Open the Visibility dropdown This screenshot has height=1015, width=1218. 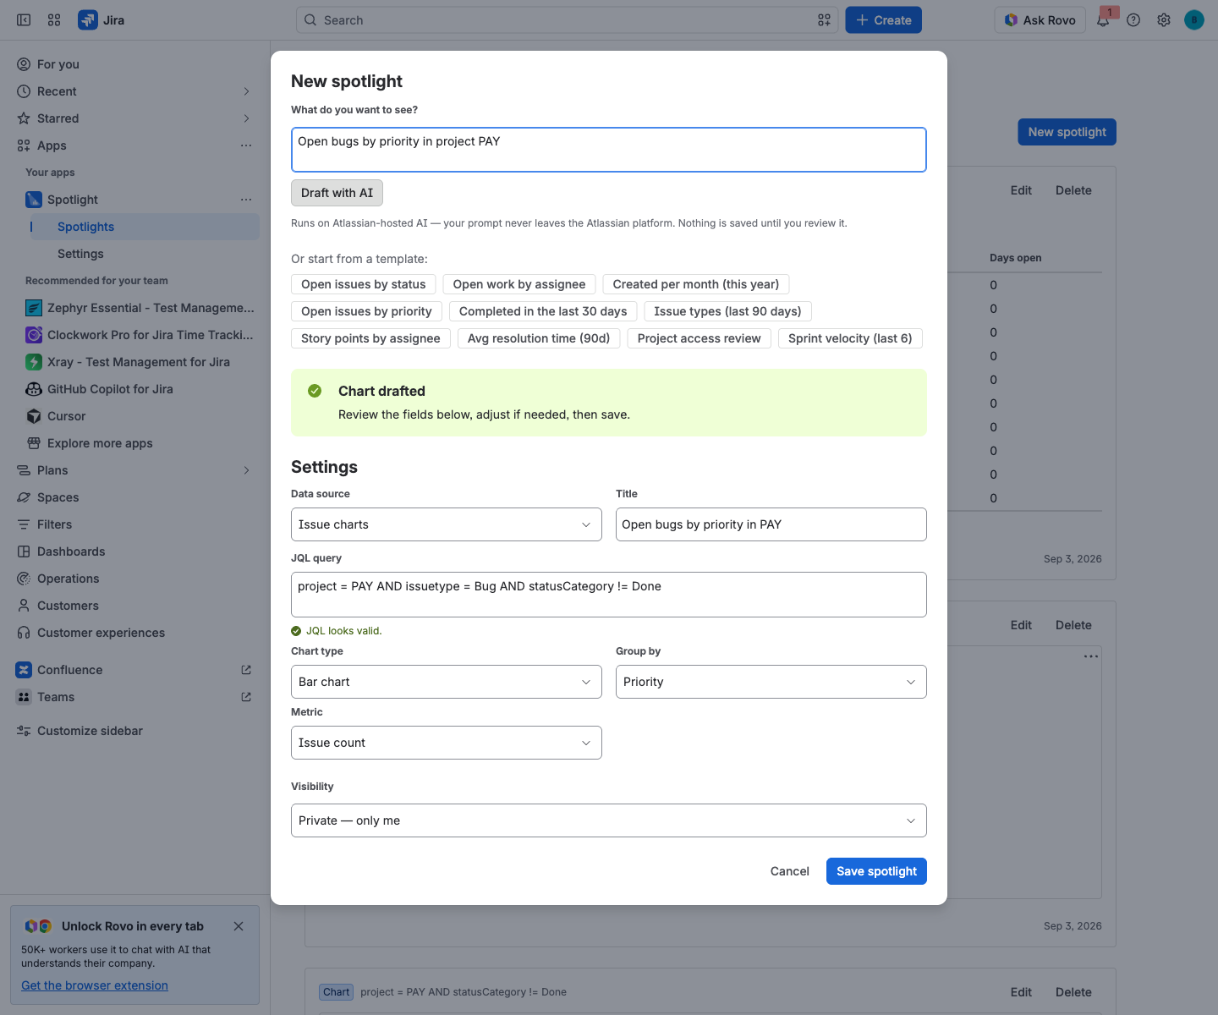click(609, 820)
